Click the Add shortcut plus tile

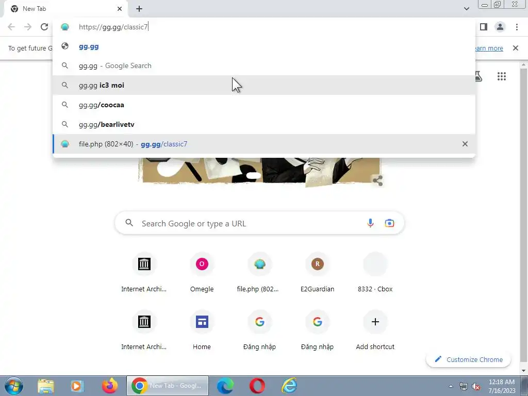click(375, 331)
